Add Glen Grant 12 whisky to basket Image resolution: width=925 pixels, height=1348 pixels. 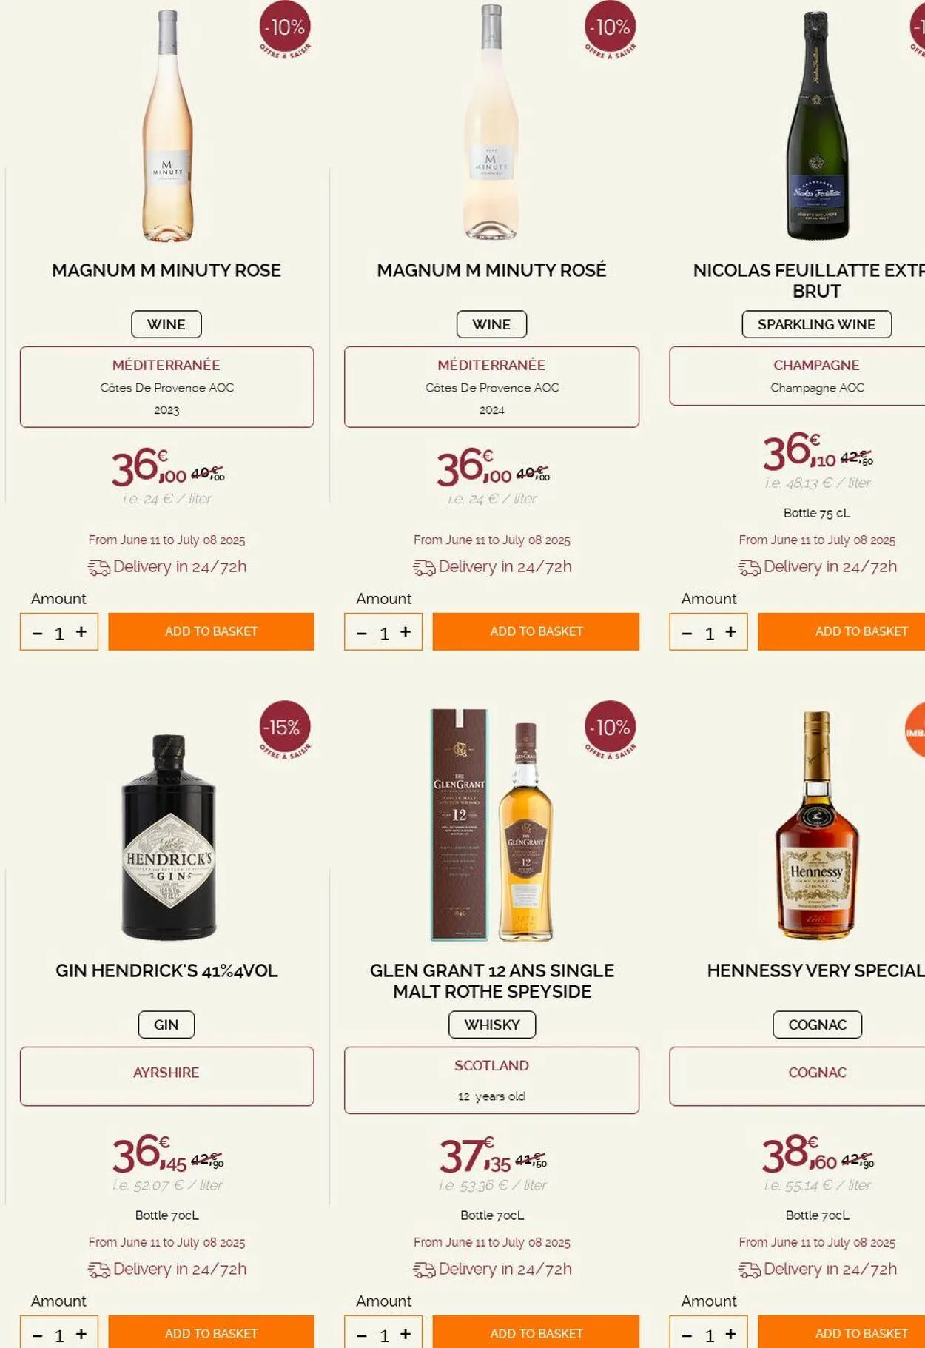click(536, 1332)
